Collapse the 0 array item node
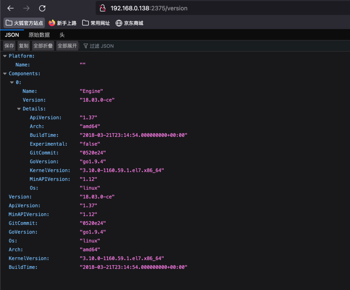Viewport: 350px width, 290px height. pyautogui.click(x=12, y=82)
